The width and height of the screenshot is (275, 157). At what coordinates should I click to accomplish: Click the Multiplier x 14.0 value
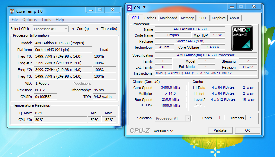pos(170,93)
